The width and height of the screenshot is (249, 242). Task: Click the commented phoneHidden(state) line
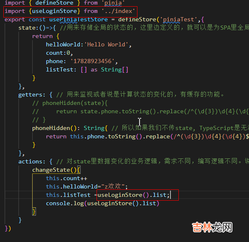pos(70,103)
